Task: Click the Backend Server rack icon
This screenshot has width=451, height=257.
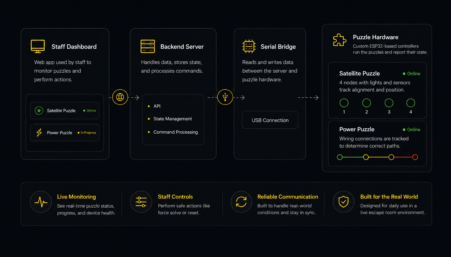Action: pos(147,46)
